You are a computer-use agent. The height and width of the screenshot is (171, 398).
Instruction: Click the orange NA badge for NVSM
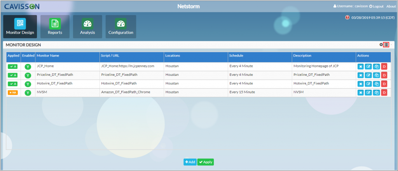point(13,93)
